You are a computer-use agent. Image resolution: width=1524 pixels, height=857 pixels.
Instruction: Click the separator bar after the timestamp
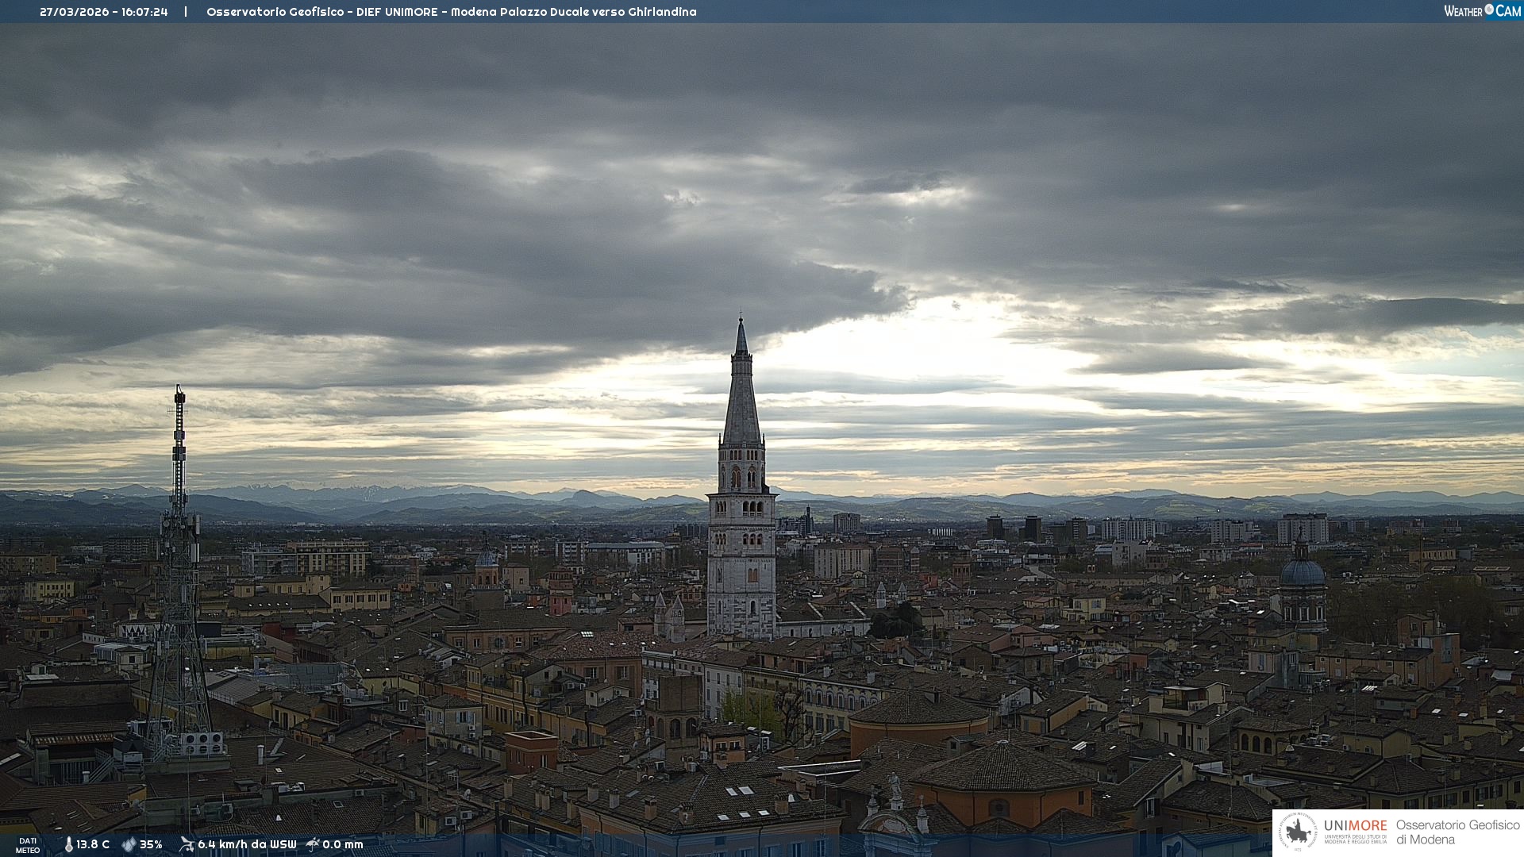[186, 12]
